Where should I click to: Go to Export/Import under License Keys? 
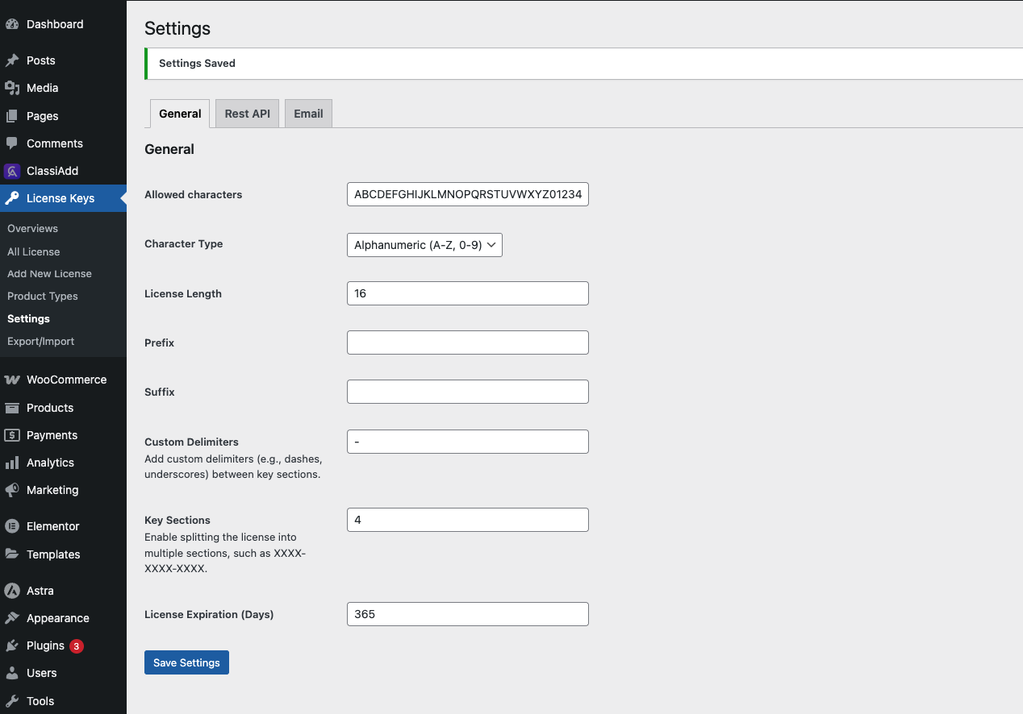point(41,341)
